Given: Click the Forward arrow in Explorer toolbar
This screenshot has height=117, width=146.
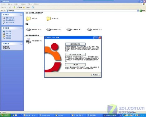Looking at the screenshot, I should tap(10, 7).
